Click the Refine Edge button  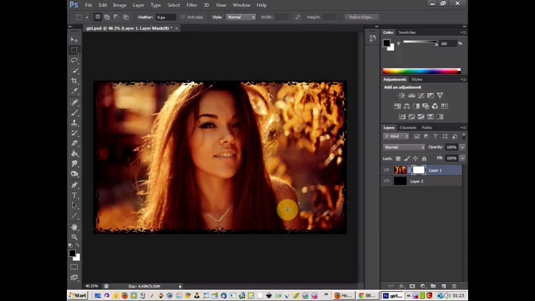pyautogui.click(x=362, y=17)
